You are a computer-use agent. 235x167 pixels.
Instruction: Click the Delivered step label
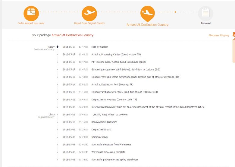point(205,23)
